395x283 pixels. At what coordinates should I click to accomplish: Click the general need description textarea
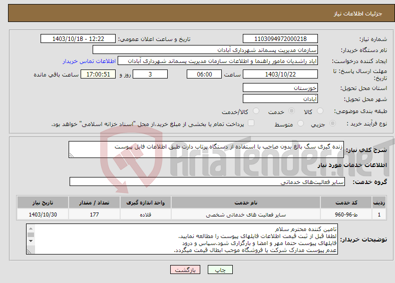[x=206, y=149]
